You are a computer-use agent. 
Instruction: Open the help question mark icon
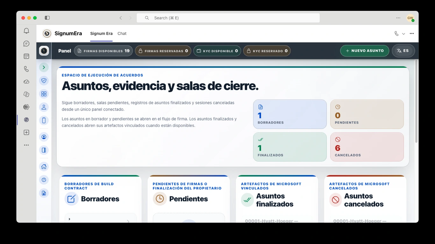[44, 180]
